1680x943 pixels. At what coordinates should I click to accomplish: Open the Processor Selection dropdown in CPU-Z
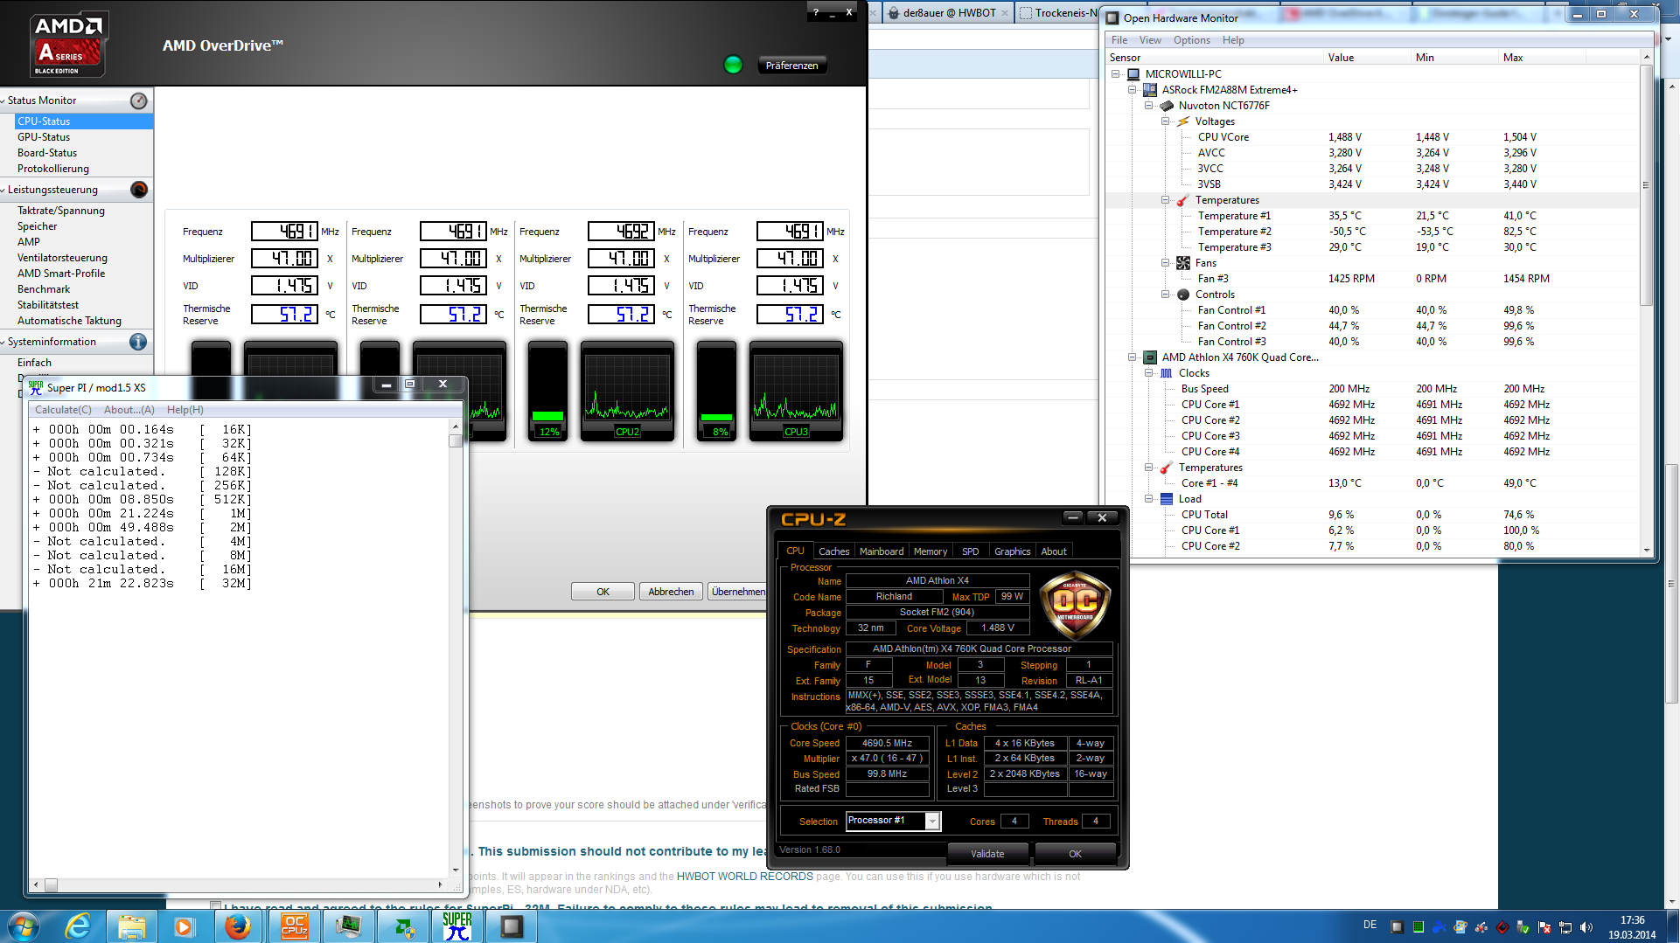[x=932, y=821]
